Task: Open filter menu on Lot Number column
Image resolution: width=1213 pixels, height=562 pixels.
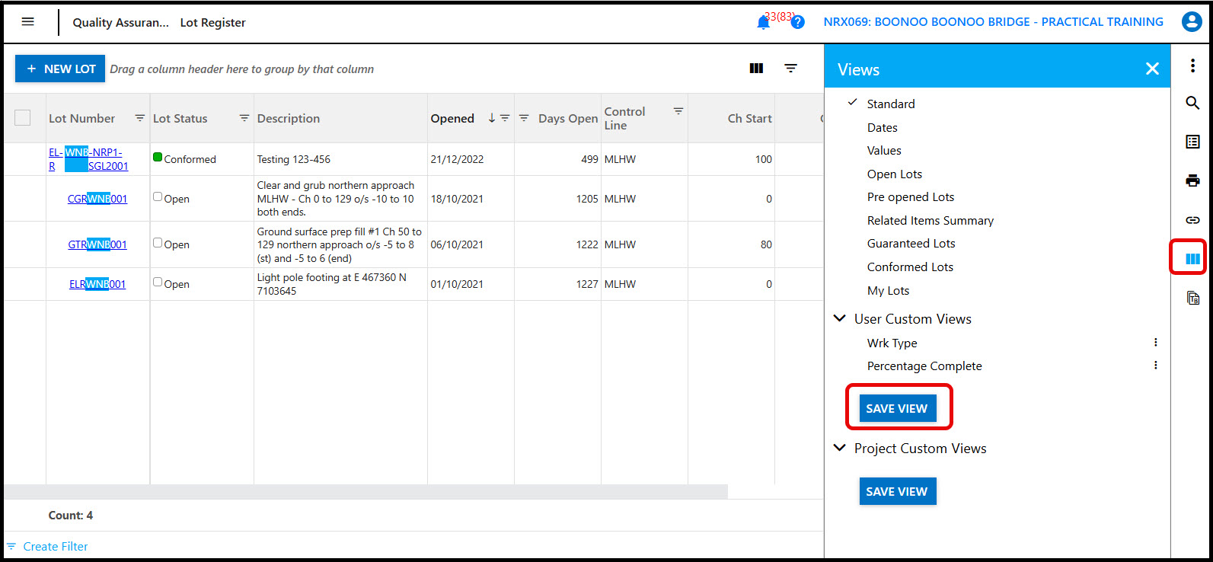Action: tap(139, 118)
